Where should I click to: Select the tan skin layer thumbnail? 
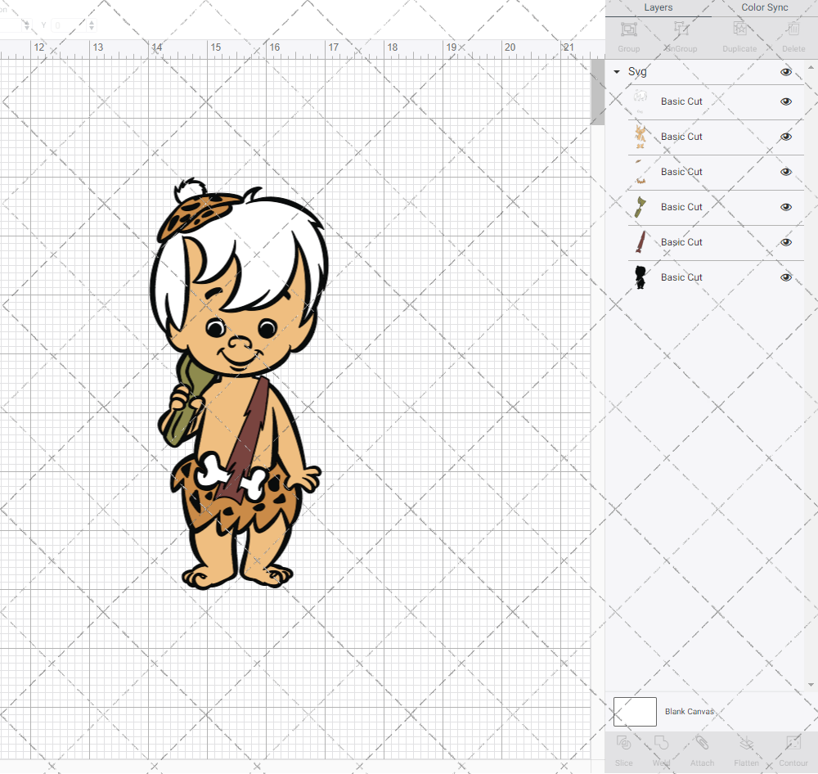click(x=640, y=137)
